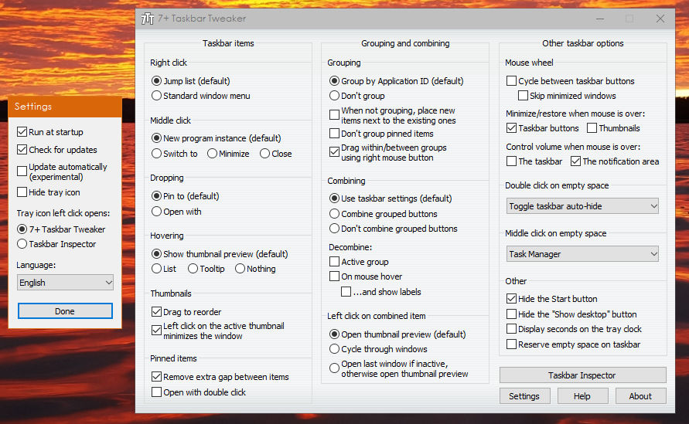Viewport: 689px width, 424px height.
Task: Toggle Hide the Start button
Action: click(552, 299)
